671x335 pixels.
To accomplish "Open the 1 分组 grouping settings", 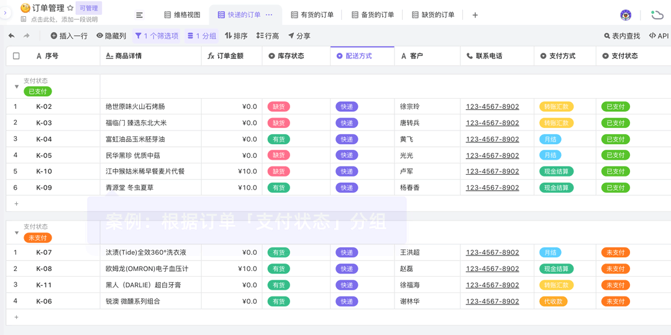I will pyautogui.click(x=201, y=36).
